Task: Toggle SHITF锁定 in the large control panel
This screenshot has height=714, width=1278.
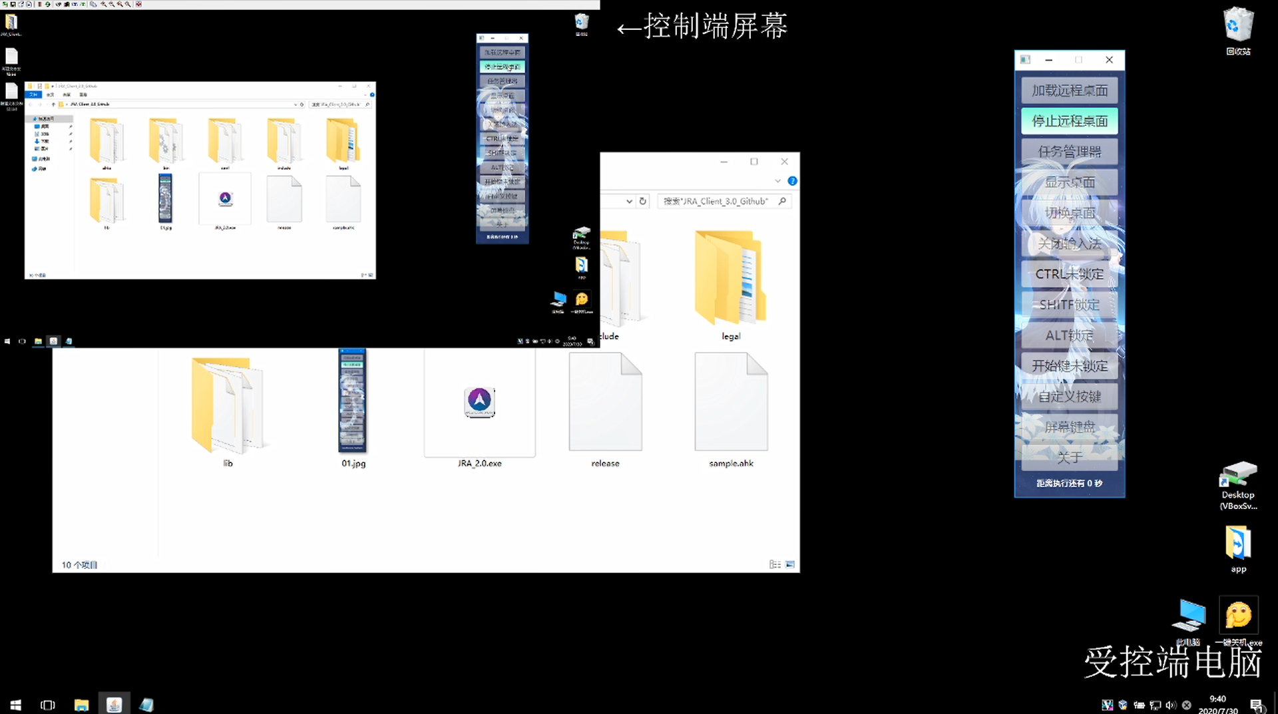Action: [x=1069, y=305]
